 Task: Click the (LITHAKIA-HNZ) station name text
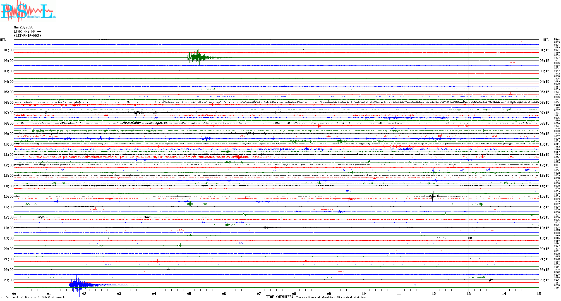pyautogui.click(x=28, y=36)
